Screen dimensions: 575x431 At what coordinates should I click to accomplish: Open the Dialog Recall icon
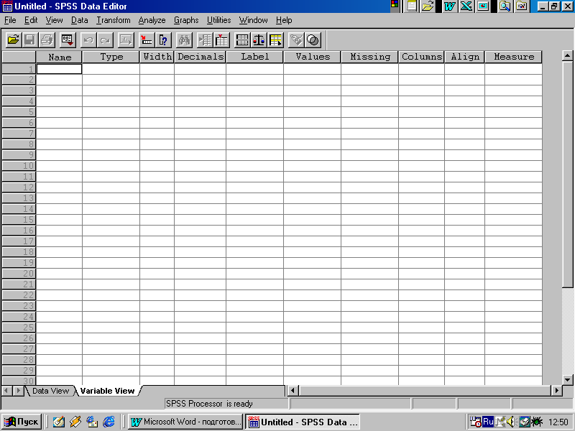68,40
